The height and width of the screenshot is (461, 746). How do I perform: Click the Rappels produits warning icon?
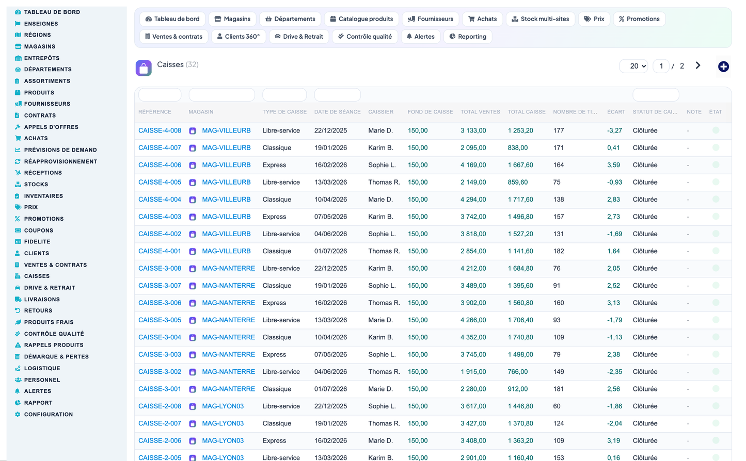18,345
